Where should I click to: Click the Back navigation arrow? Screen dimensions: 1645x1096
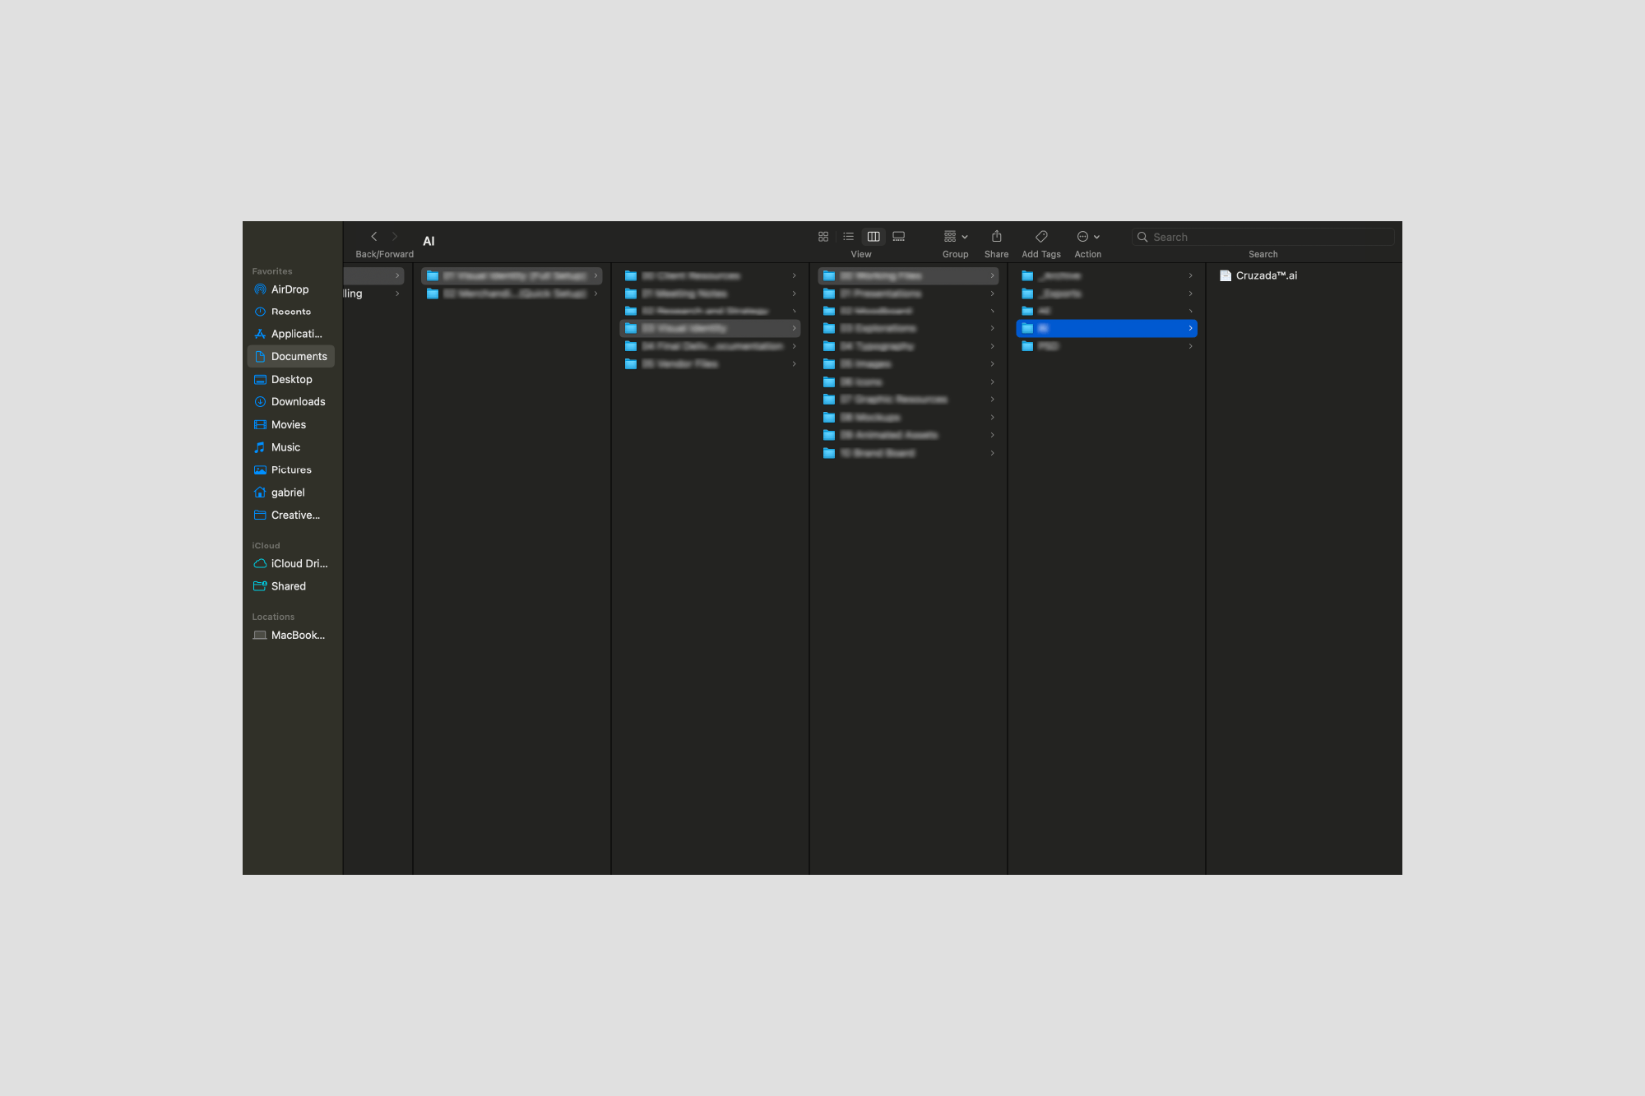pos(374,236)
